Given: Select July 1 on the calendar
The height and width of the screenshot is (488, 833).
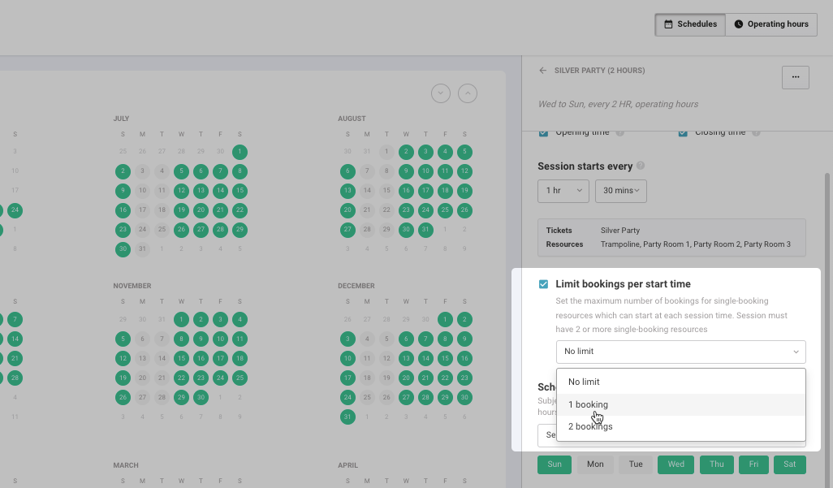Looking at the screenshot, I should coord(240,152).
